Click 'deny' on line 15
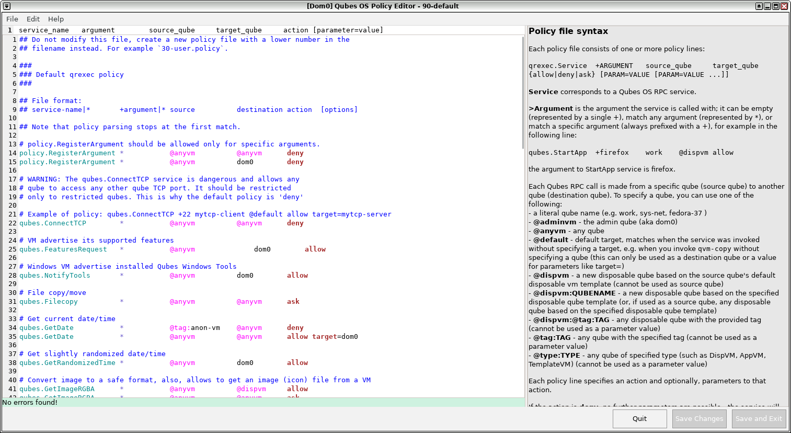Image resolution: width=791 pixels, height=433 pixels. (295, 162)
